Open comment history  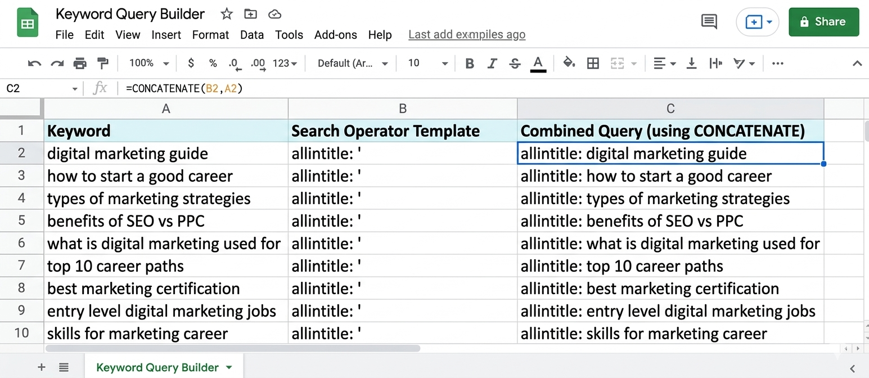[709, 21]
